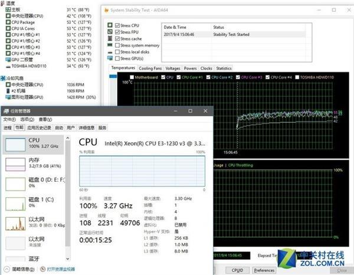Open Task Manager 选项(O) menu
The width and height of the screenshot is (354, 275).
tap(27, 119)
